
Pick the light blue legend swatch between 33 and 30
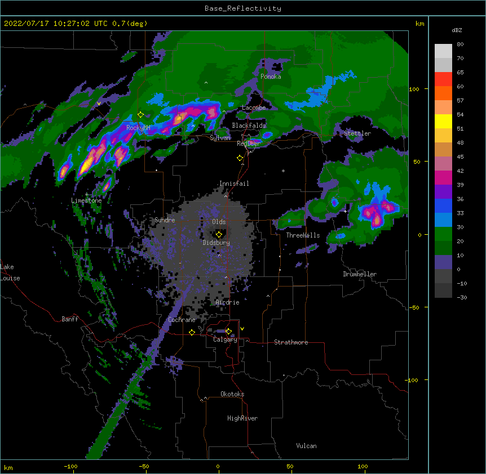[x=443, y=220]
